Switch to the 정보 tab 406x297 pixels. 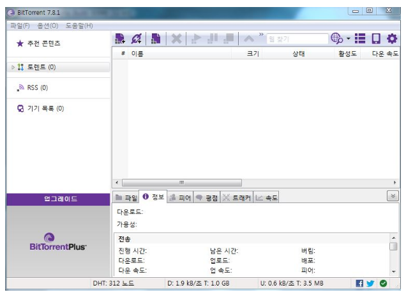pos(153,197)
